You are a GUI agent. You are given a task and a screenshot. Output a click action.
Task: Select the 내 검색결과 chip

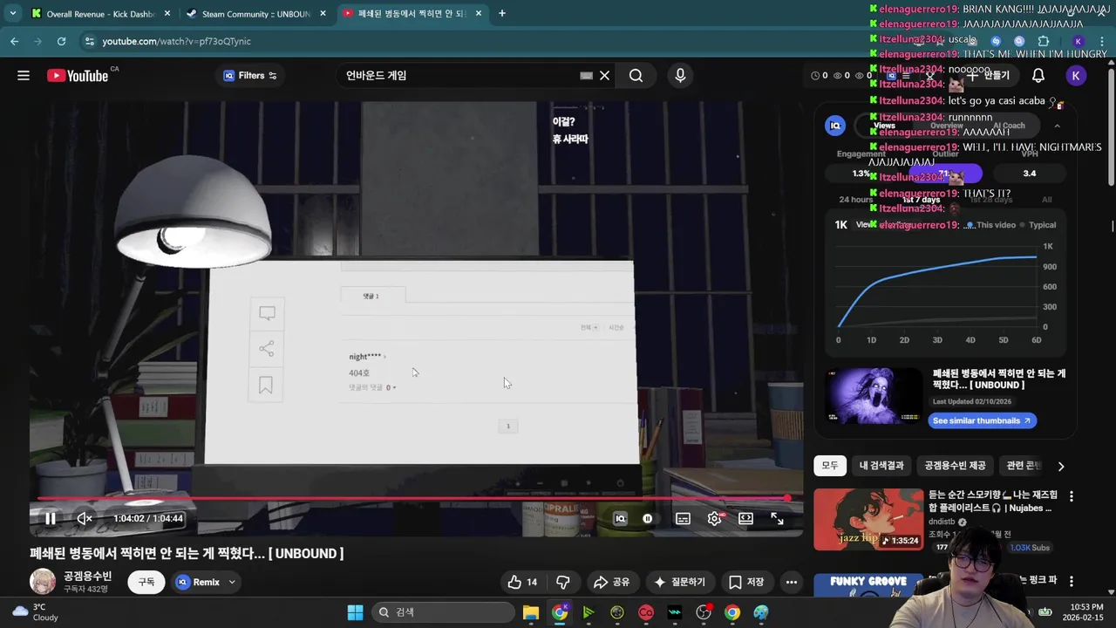[881, 466]
